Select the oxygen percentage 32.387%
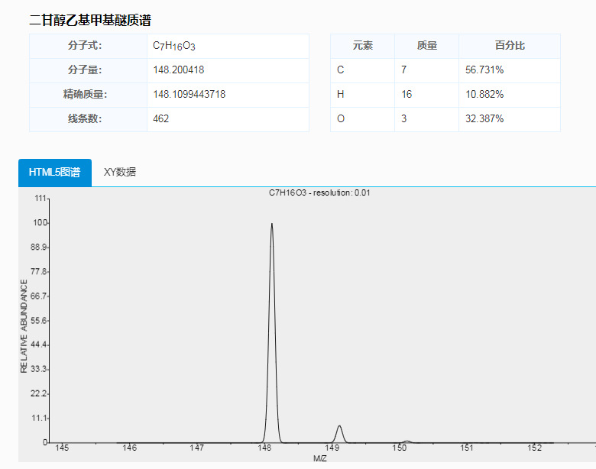Screen dimensions: 596x469 click(484, 119)
